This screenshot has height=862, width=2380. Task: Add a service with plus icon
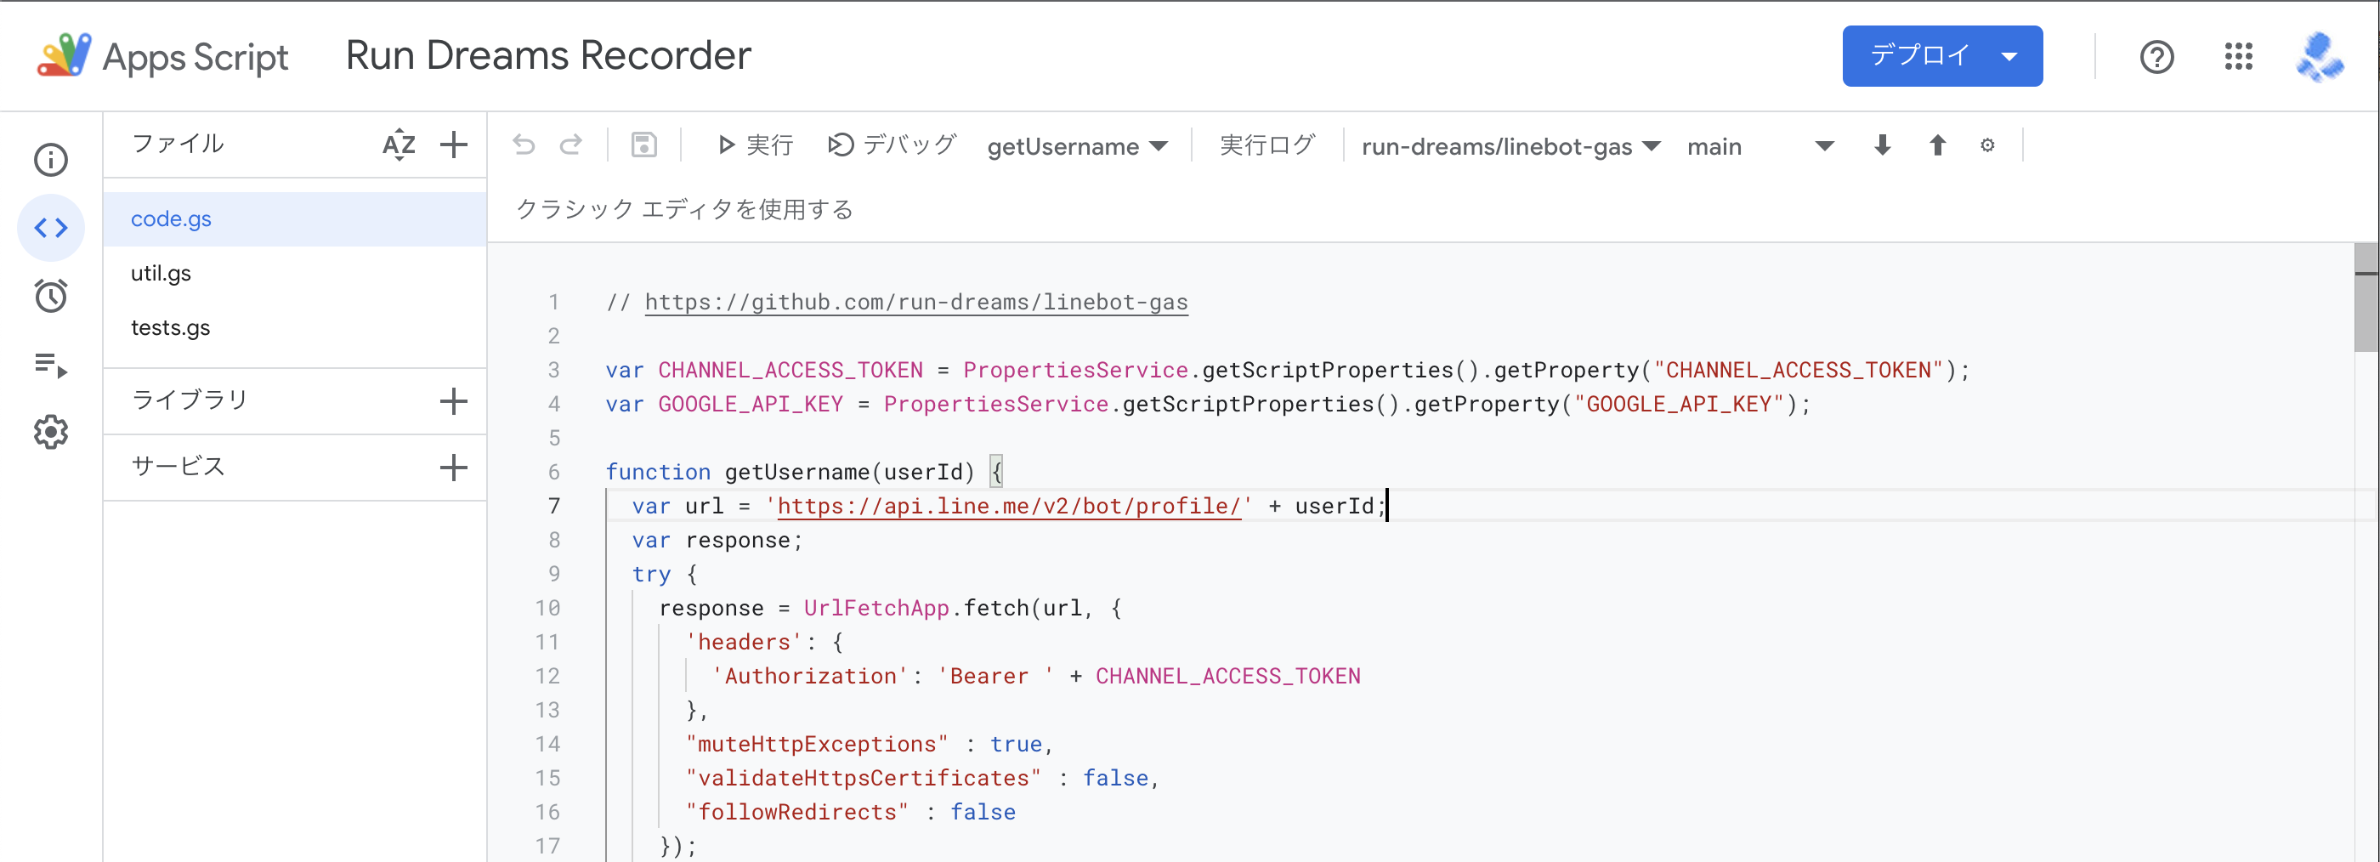[x=454, y=468]
